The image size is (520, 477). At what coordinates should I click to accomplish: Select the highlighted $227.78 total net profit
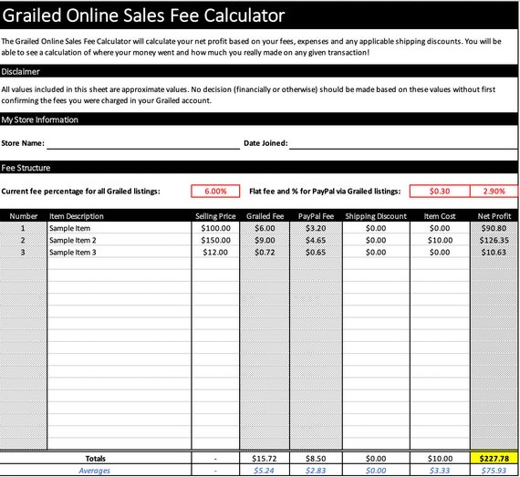click(494, 459)
